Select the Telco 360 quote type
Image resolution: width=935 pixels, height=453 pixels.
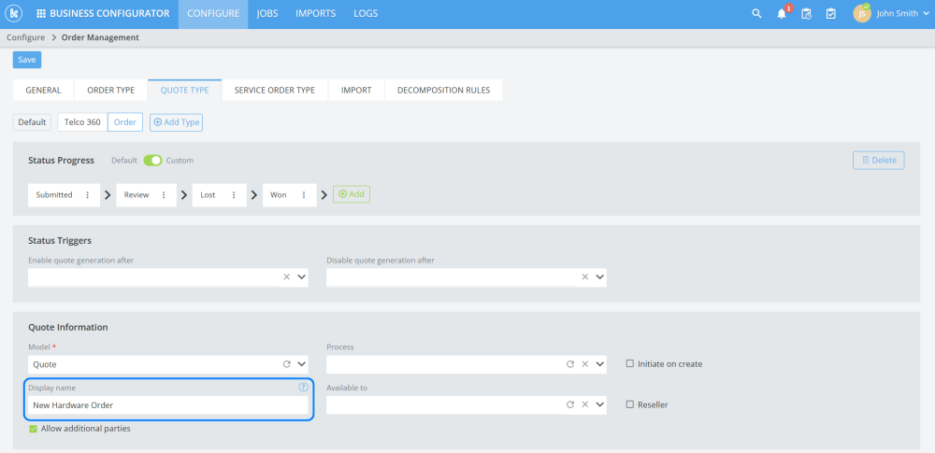point(82,122)
